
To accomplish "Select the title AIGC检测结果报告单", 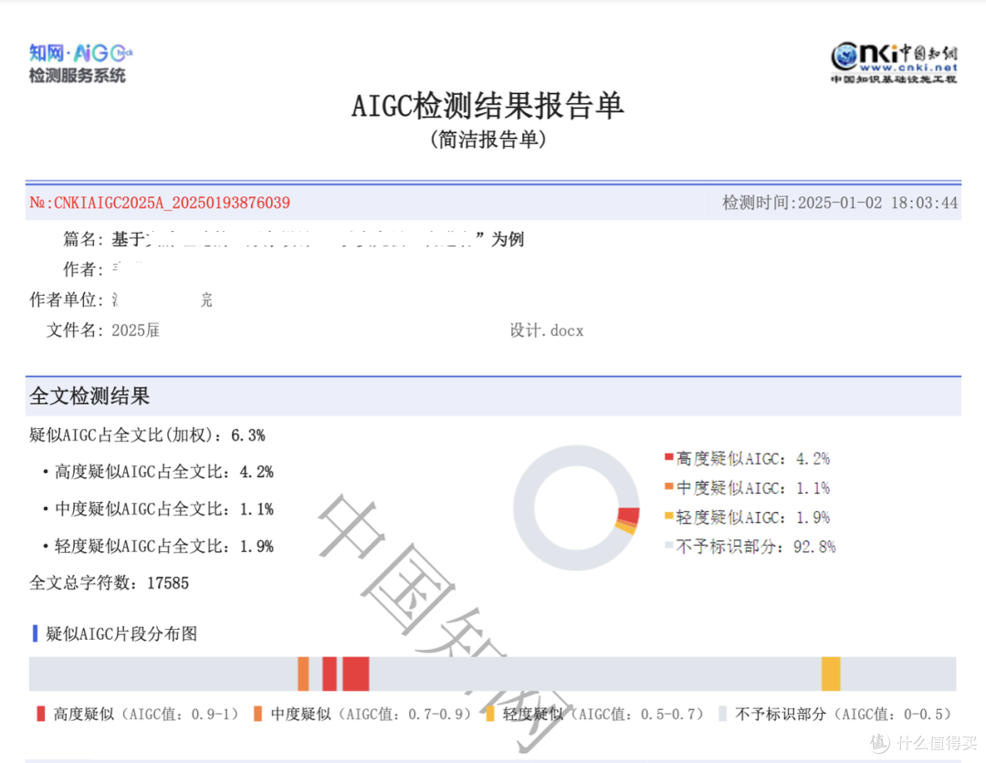I will pos(488,106).
